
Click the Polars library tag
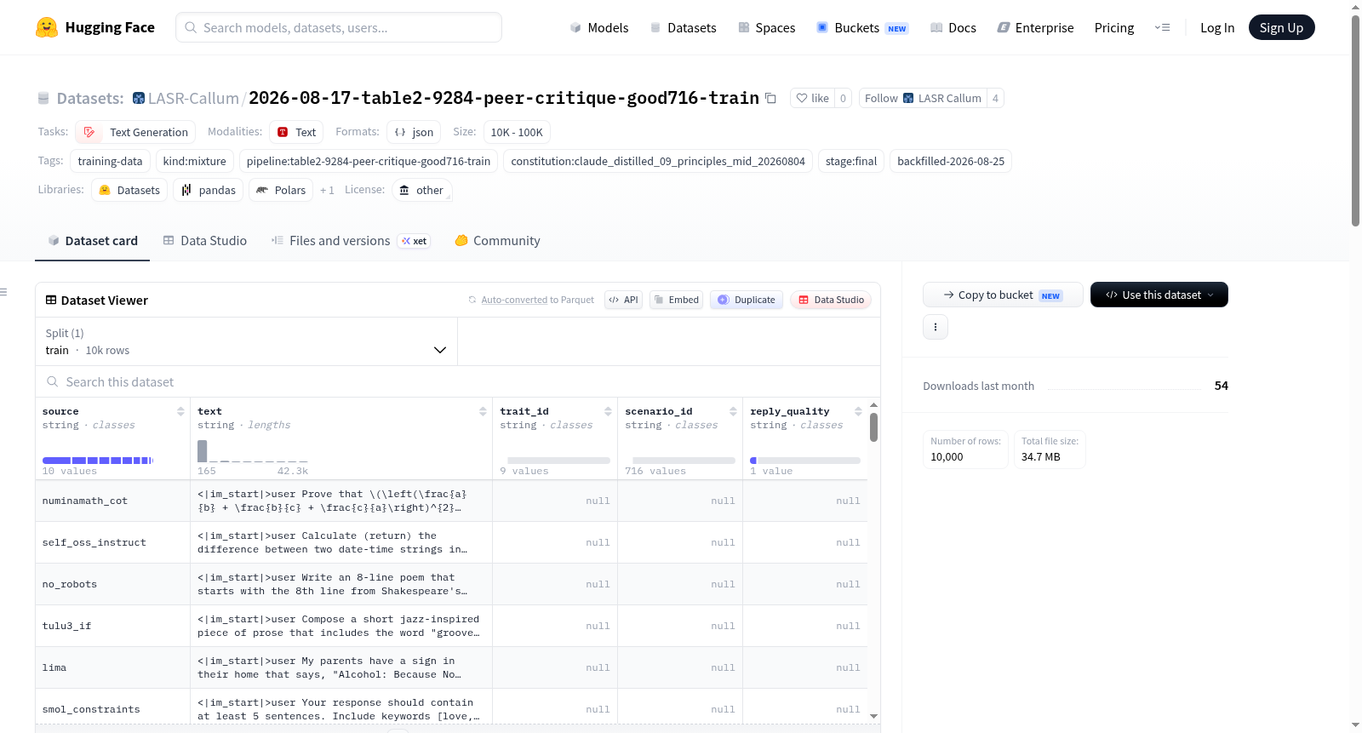[x=281, y=190]
